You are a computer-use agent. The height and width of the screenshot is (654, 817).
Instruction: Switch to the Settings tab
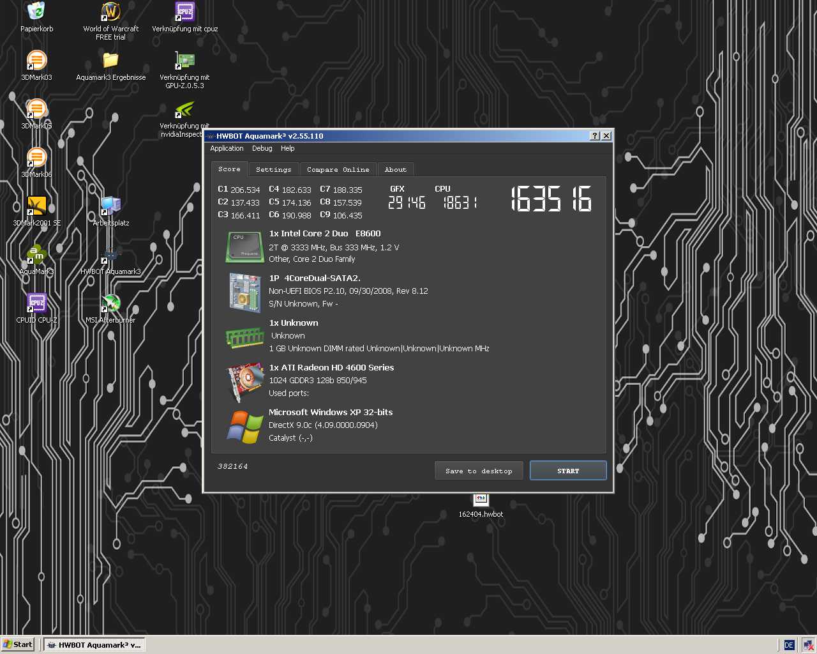tap(273, 170)
